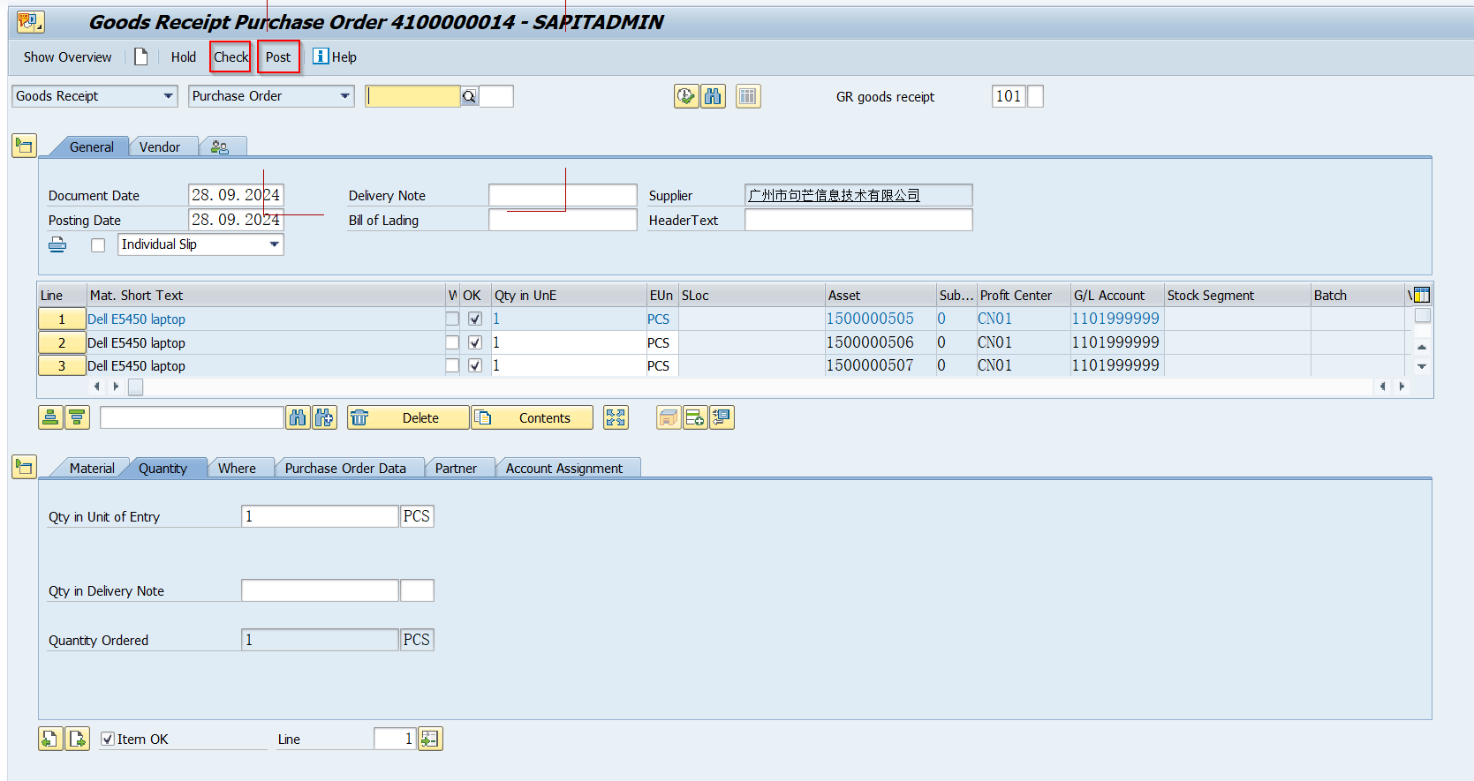
Task: Click the binoculars Find icon beside Execute
Action: point(713,96)
